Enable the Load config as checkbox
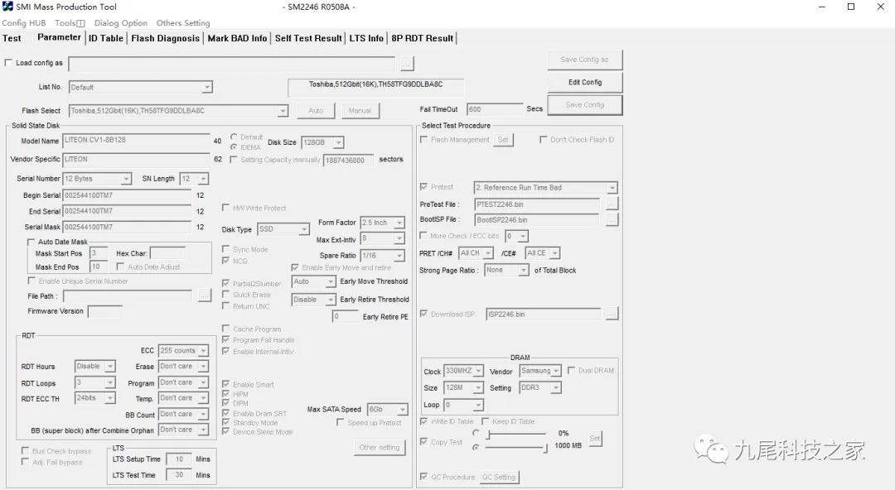Image resolution: width=895 pixels, height=490 pixels. point(9,63)
